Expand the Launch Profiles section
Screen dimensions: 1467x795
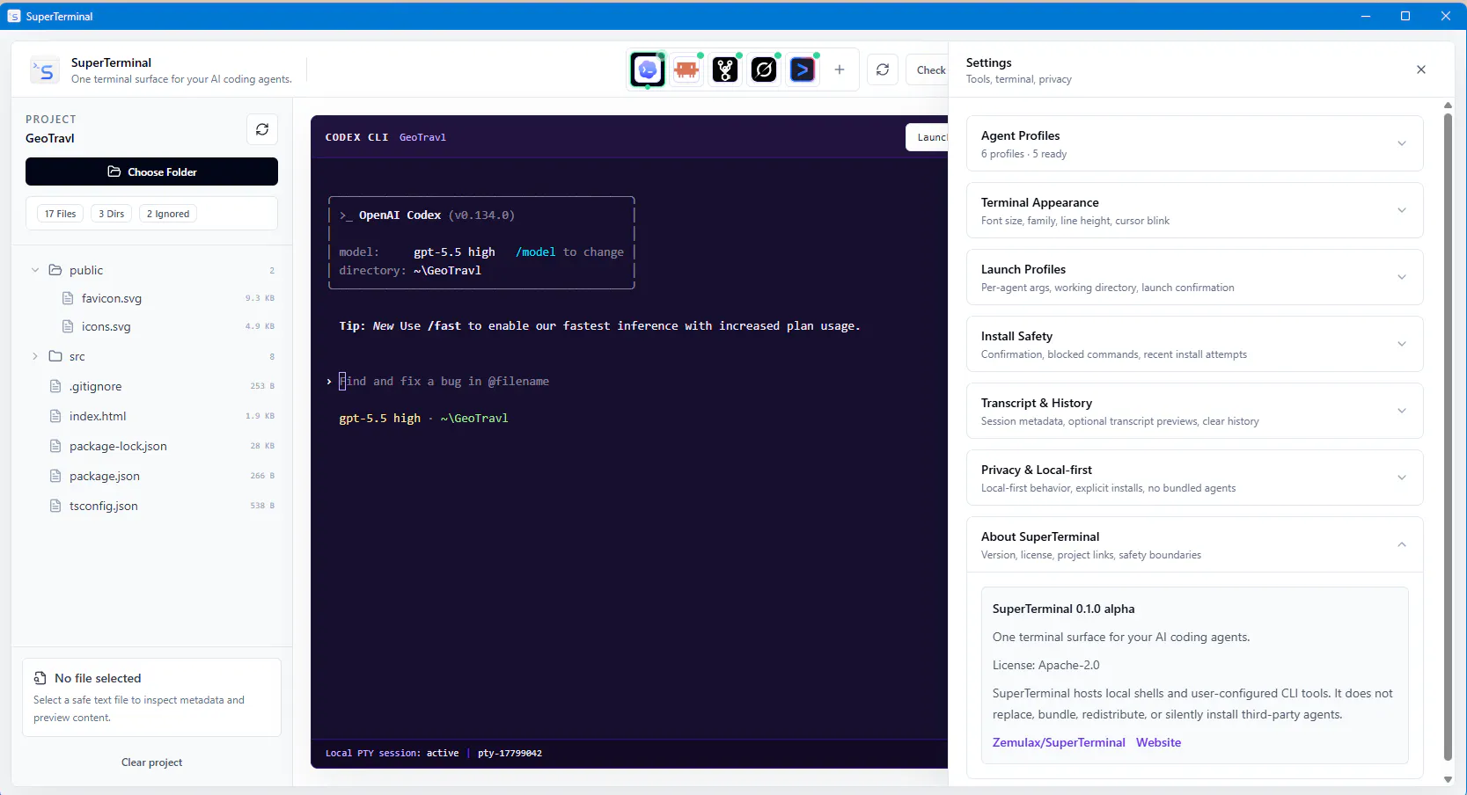pos(1194,277)
